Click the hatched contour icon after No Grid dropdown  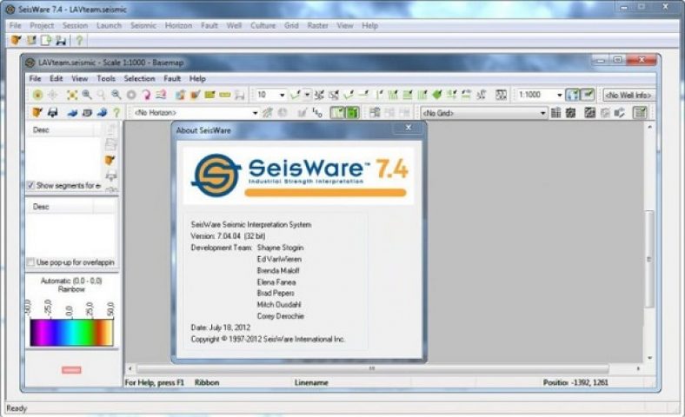(x=589, y=113)
